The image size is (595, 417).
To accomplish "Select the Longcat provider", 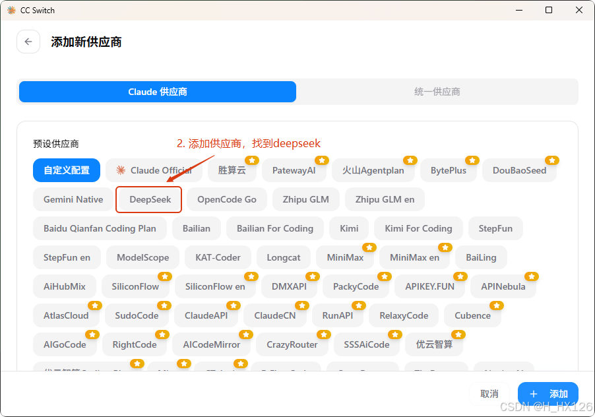I will click(284, 257).
